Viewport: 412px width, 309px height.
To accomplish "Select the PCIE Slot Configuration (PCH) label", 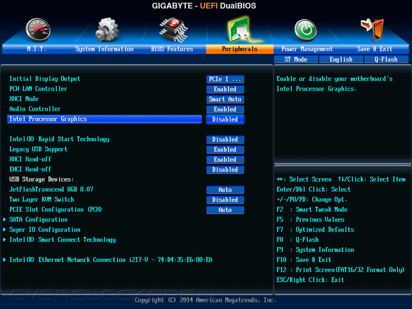I will coord(55,209).
